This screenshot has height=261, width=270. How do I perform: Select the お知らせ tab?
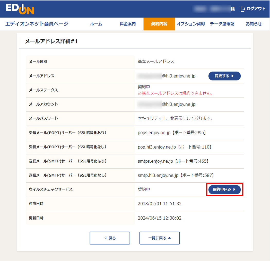[x=253, y=24]
